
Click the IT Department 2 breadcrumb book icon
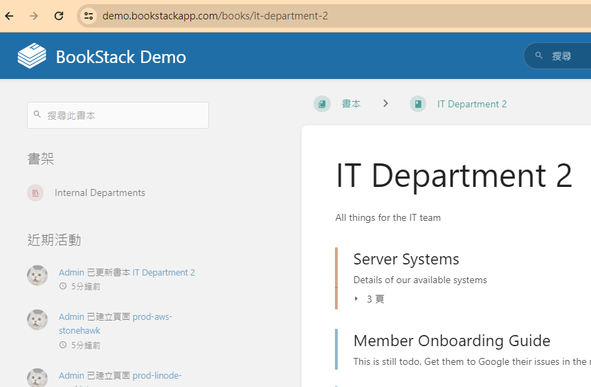[x=418, y=104]
